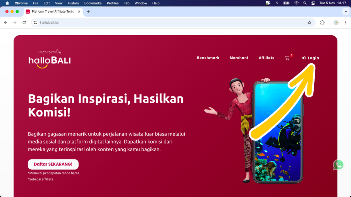Open Chrome extensions puzzle icon
Viewport: 351px width, 197px height.
click(x=322, y=23)
